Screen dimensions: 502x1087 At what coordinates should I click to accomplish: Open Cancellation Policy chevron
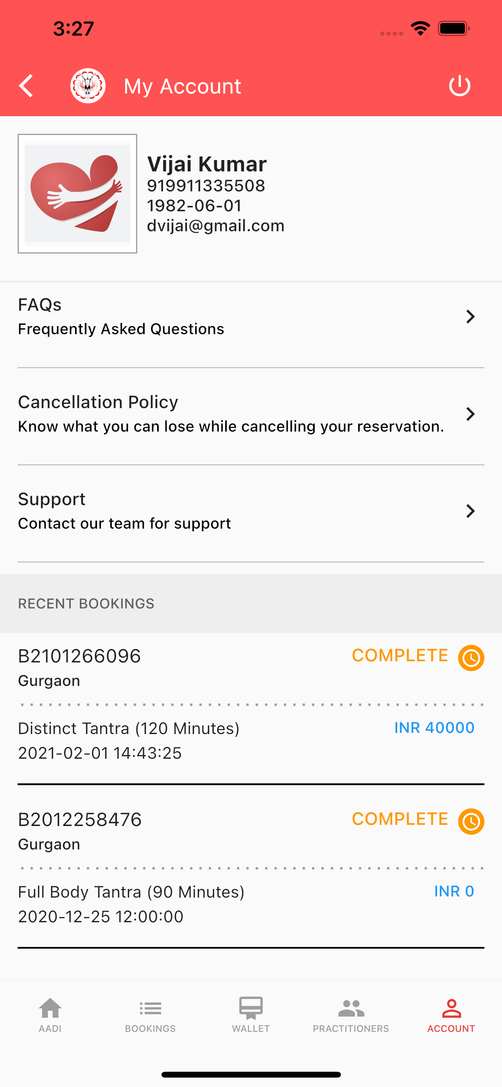[470, 414]
